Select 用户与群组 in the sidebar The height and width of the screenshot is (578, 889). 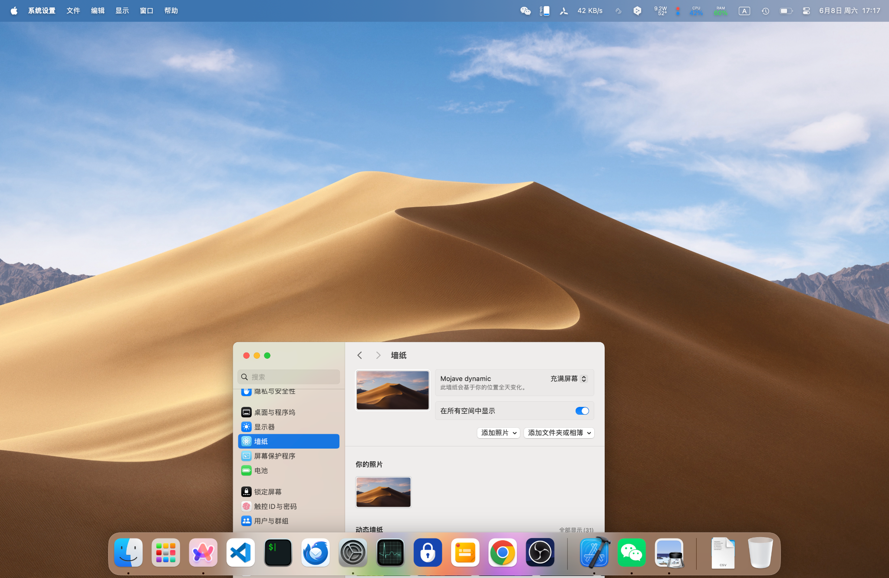[271, 521]
